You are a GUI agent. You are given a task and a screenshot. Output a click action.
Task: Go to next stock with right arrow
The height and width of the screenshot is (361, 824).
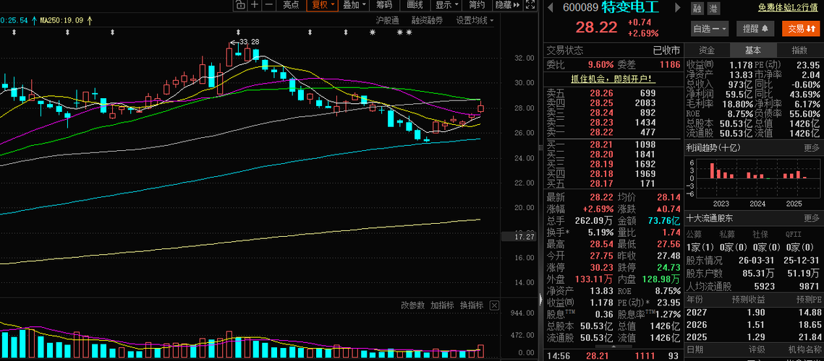678,7
